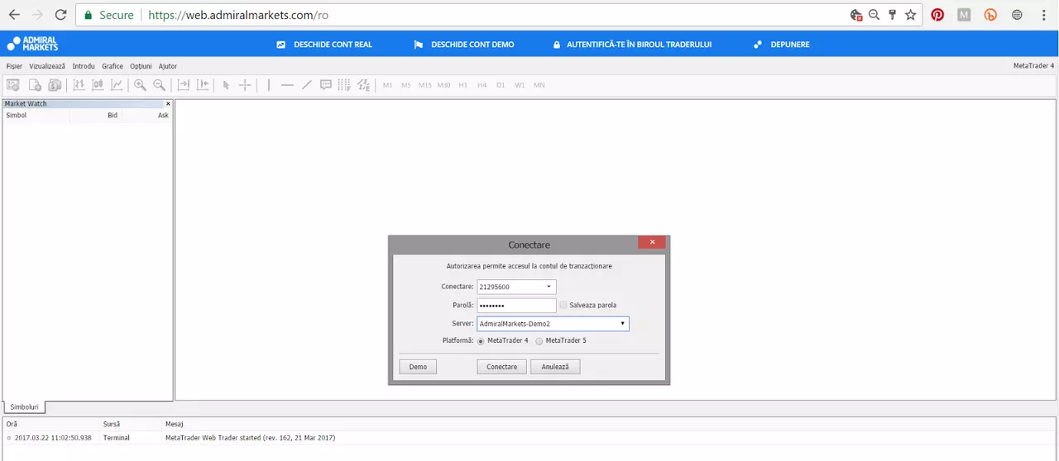The height and width of the screenshot is (461, 1059).
Task: Select the text label comment tool
Action: 326,84
